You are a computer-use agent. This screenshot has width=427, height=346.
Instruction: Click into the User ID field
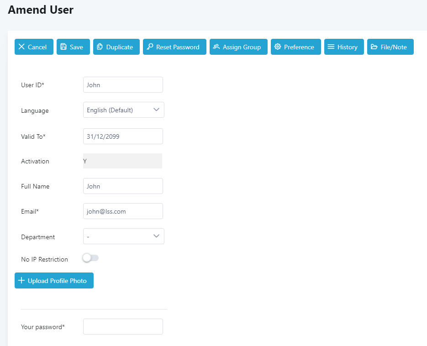[x=123, y=85]
